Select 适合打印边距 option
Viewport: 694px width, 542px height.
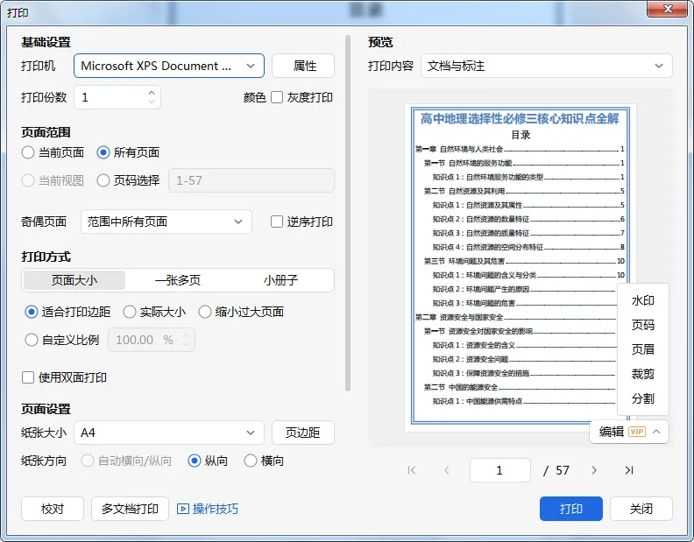click(32, 312)
